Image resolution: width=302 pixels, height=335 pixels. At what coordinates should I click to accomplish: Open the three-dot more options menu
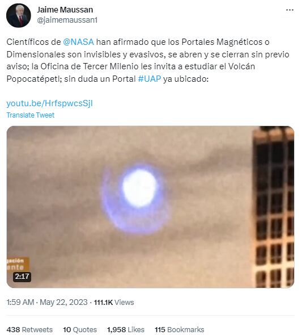[x=290, y=10]
